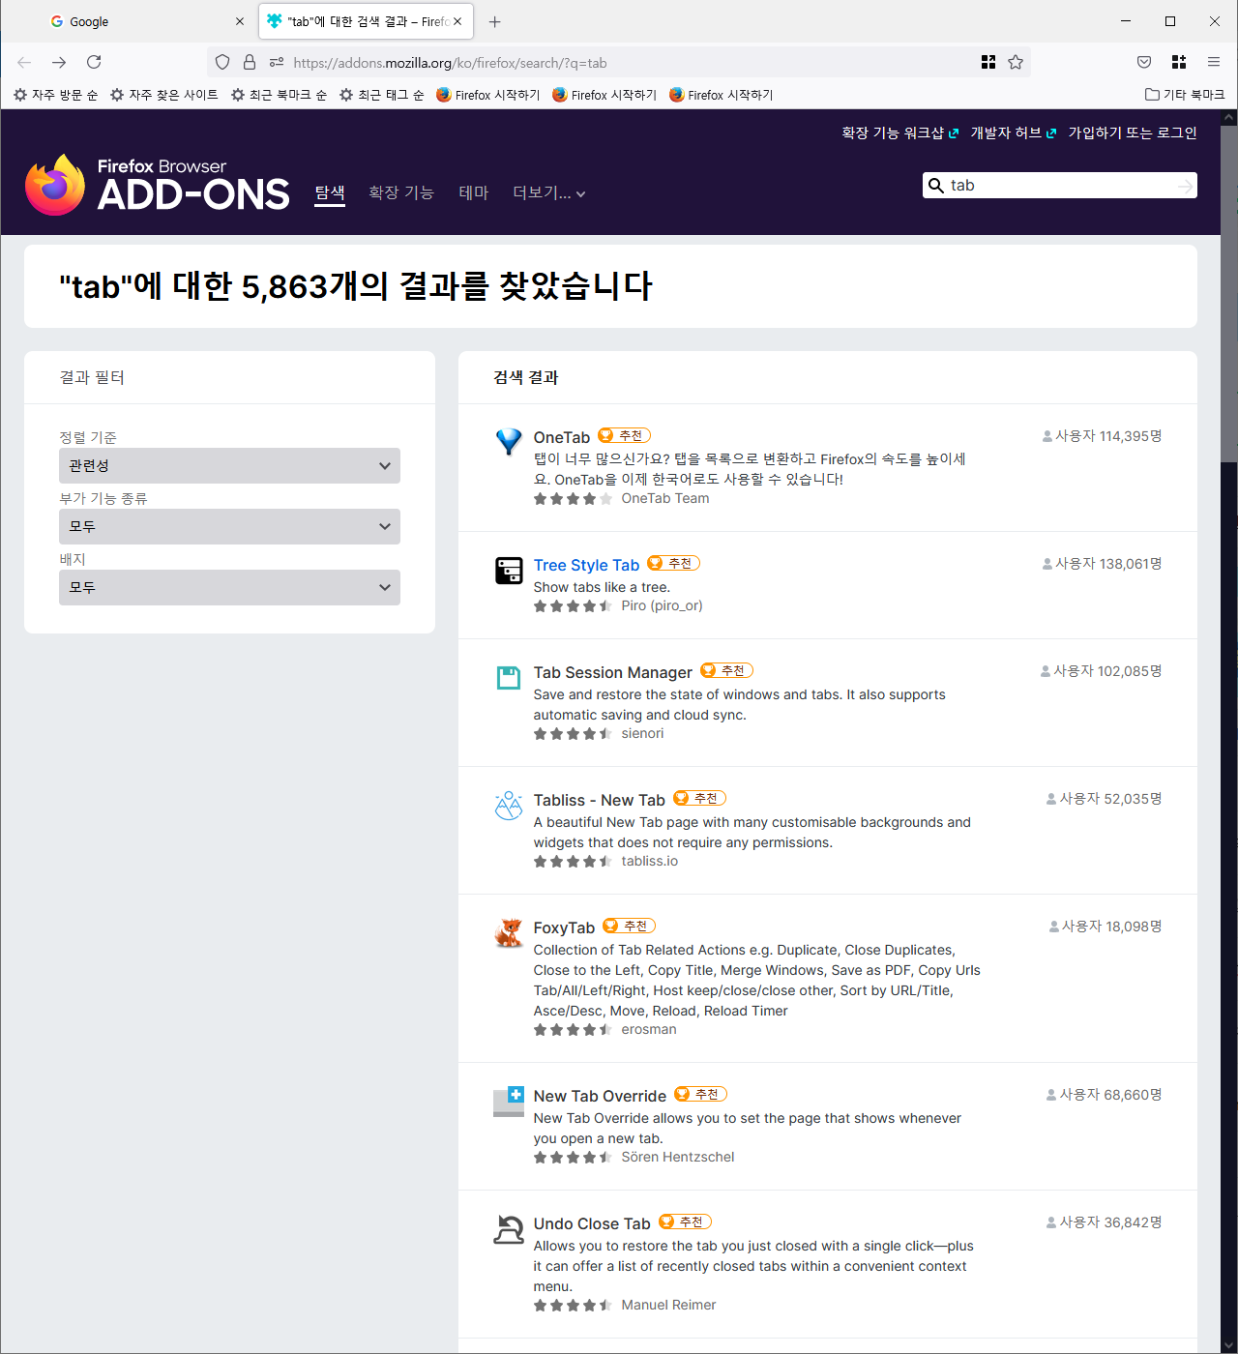Click the permissions icon in the address bar

pos(277,62)
